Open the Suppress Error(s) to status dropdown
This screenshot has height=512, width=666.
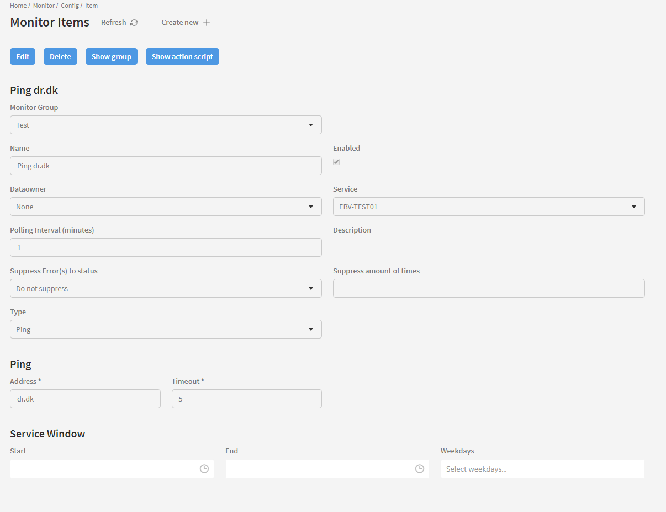(166, 288)
